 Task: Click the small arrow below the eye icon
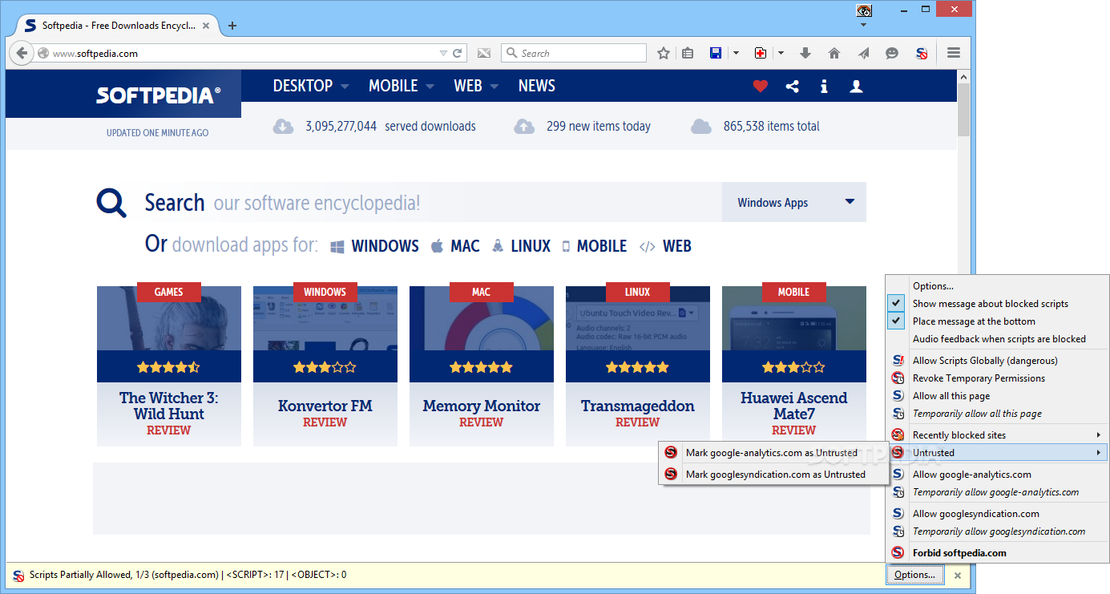864,25
